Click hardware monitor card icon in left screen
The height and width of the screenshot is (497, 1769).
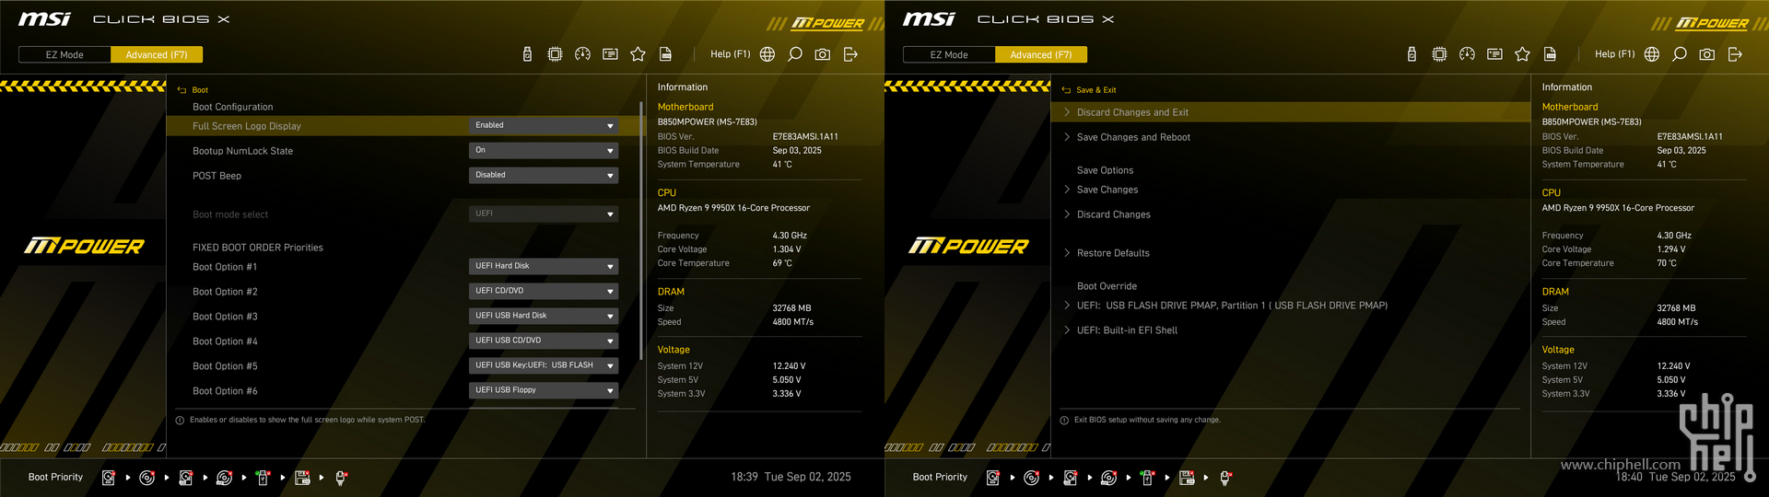pyautogui.click(x=610, y=54)
